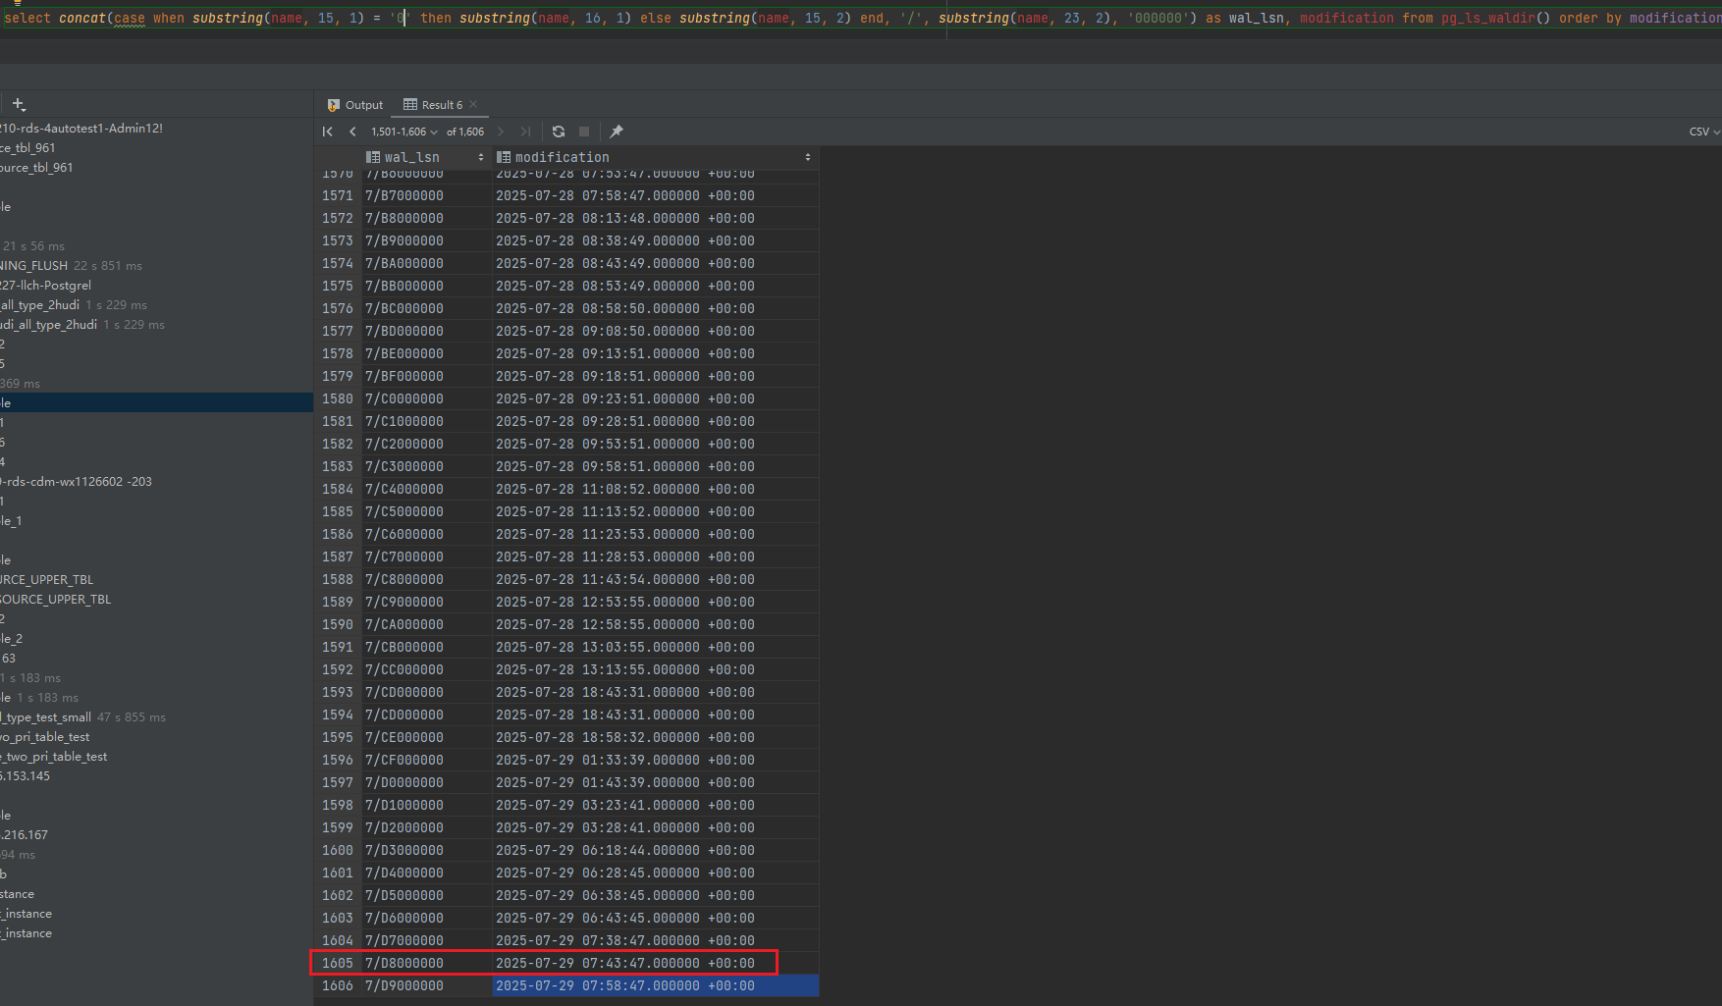Select tree item '_type_test_small 47 s 855 ms'

(x=83, y=717)
